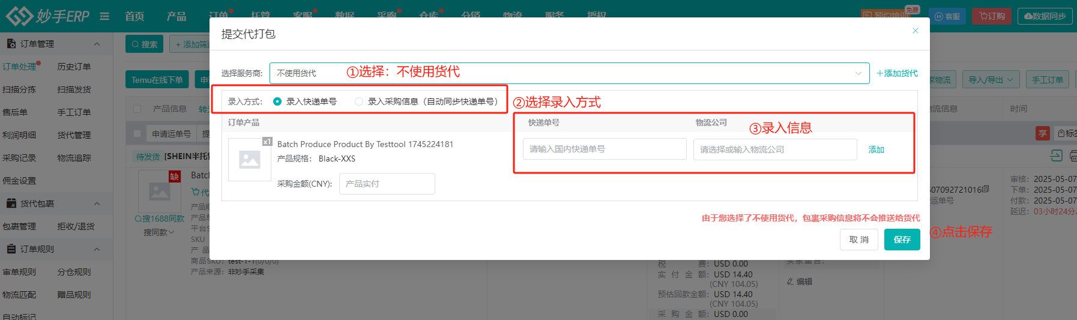Screen dimensions: 1077x320
Task: Click the 订单规则 section icon in sidebar
Action: click(x=11, y=249)
